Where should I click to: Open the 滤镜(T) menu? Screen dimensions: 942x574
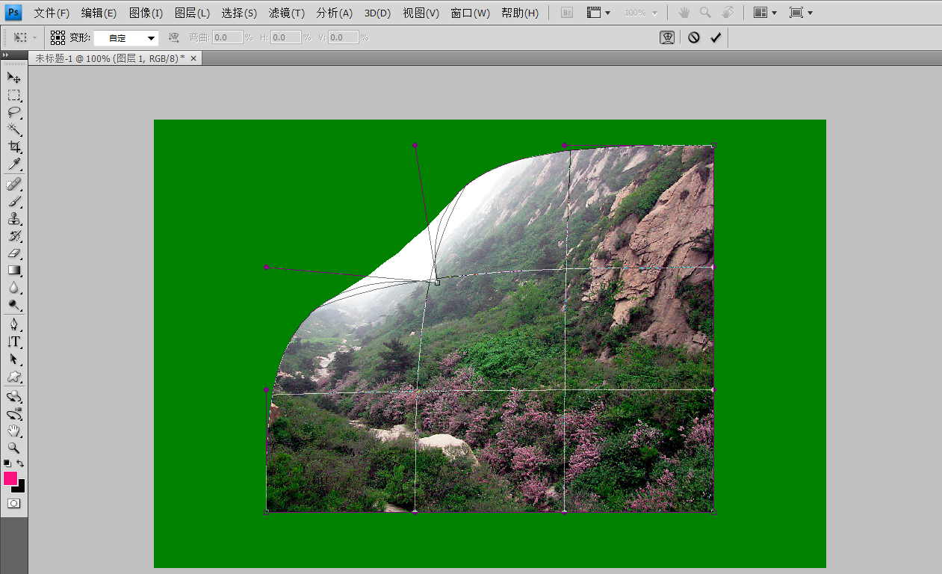click(x=287, y=13)
